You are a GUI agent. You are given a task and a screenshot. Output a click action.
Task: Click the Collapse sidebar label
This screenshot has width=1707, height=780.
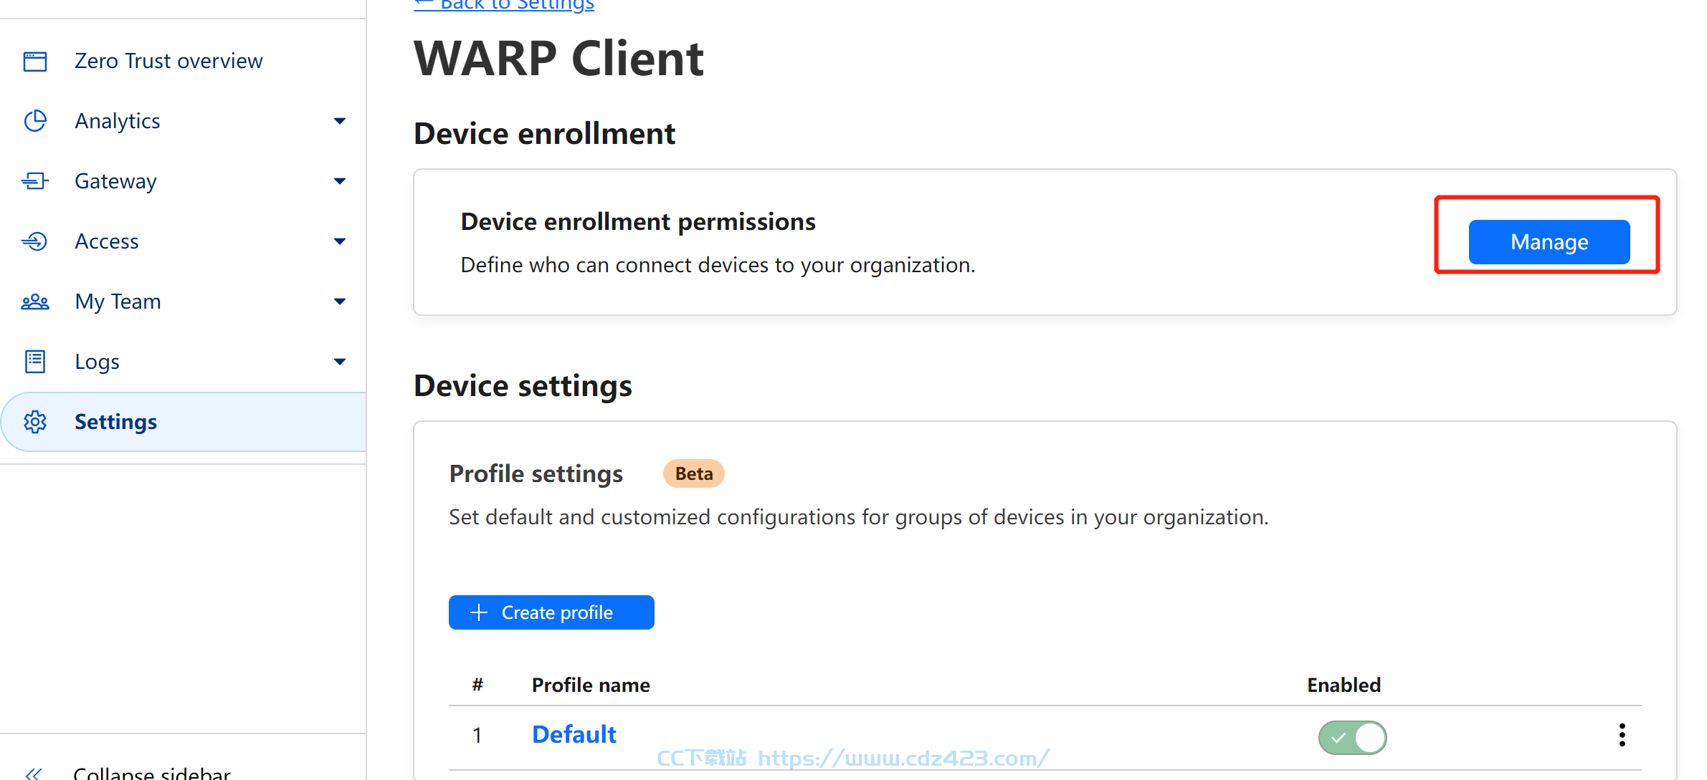[152, 774]
